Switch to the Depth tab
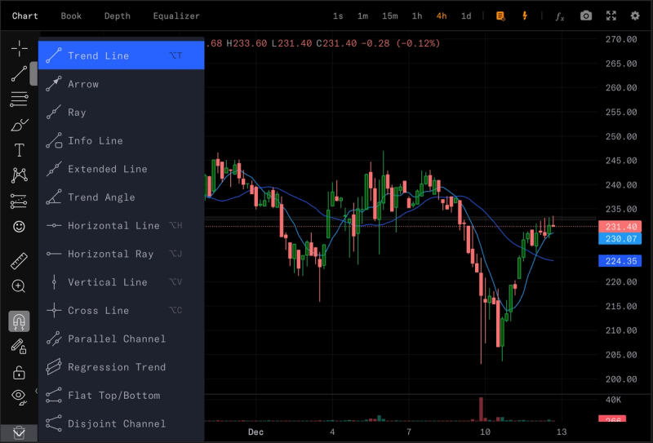 [x=118, y=16]
